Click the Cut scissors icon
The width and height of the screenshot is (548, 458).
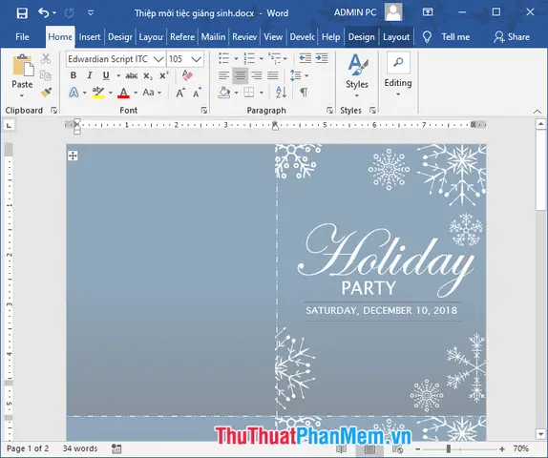pyautogui.click(x=46, y=58)
